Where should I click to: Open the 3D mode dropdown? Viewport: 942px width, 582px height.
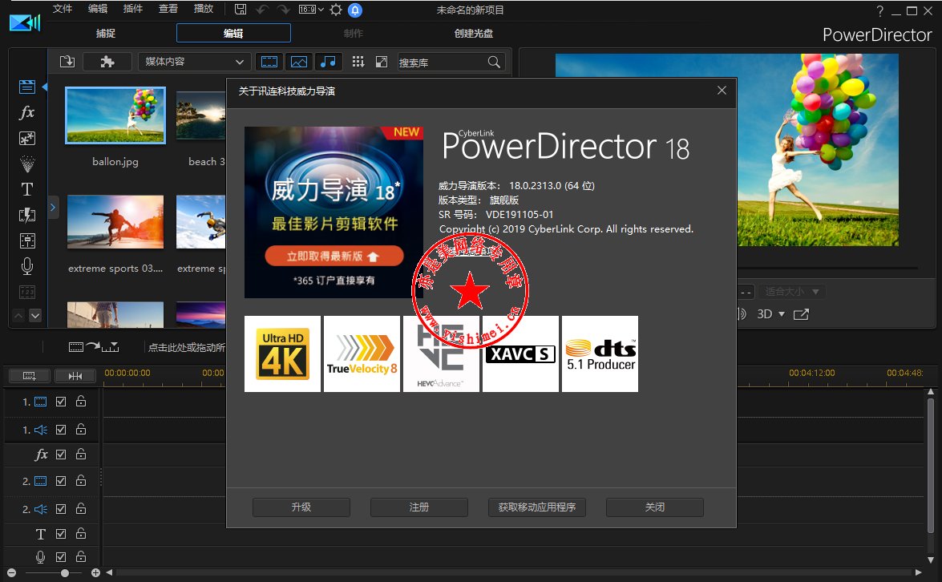782,314
